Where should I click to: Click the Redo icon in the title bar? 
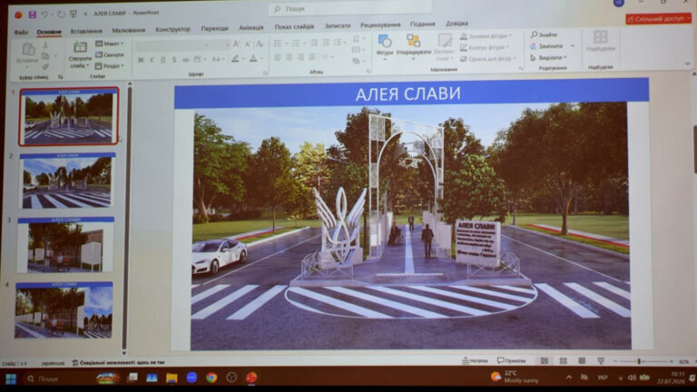61,15
